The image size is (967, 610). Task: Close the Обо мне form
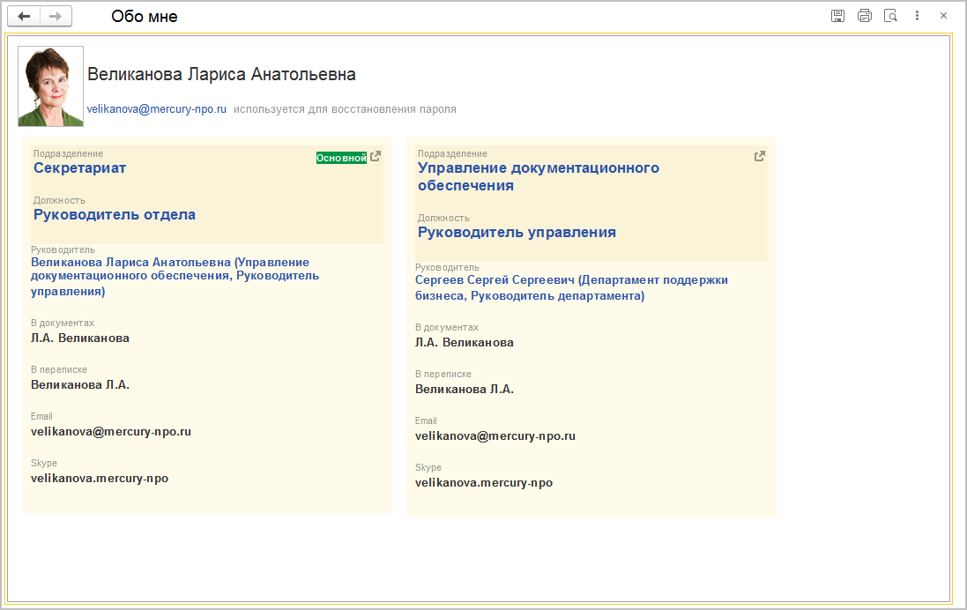point(943,16)
